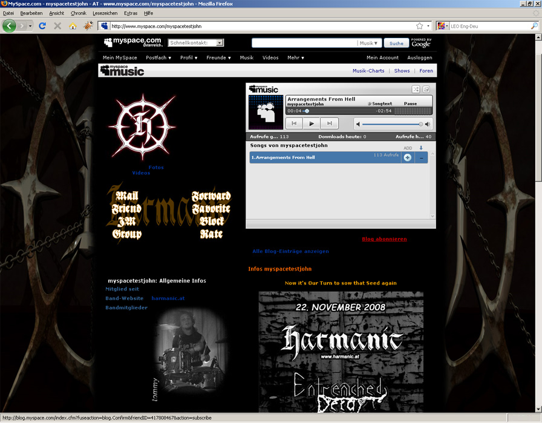Open the address bar history dropdown arrow
Viewport: 542px width, 423px height.
428,26
